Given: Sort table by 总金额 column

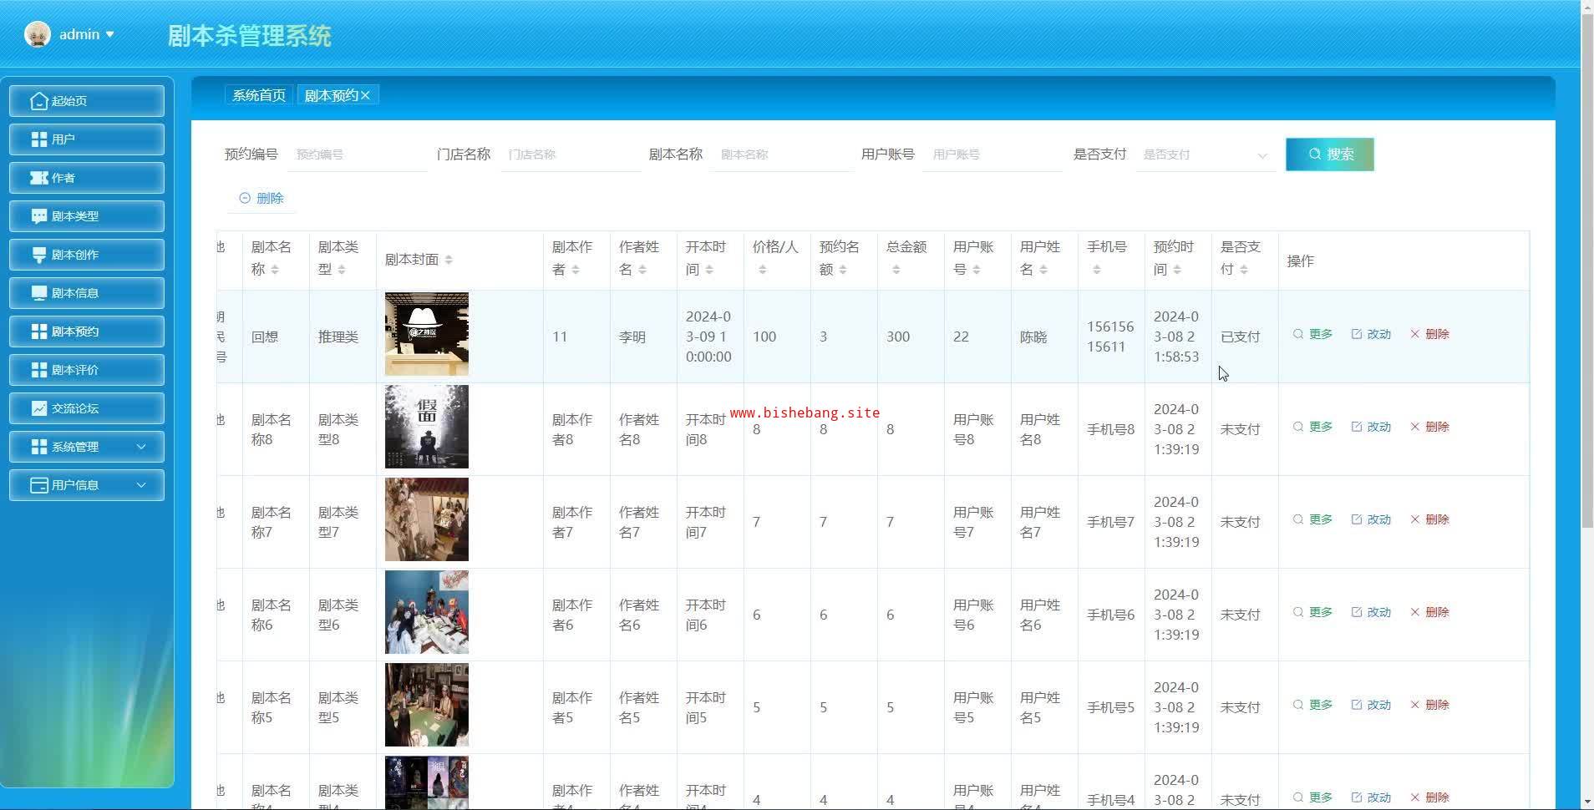Looking at the screenshot, I should (x=896, y=270).
